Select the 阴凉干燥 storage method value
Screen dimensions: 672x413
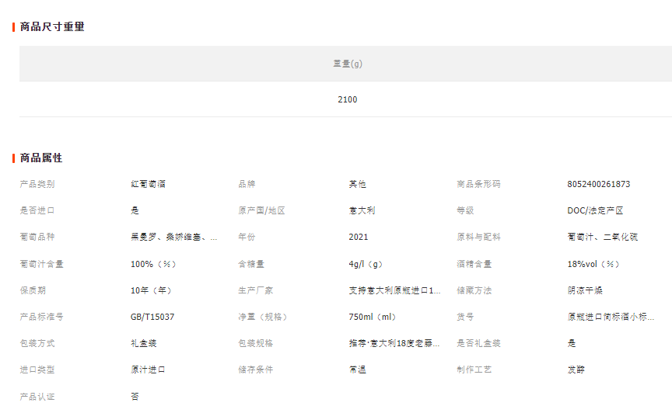click(585, 290)
